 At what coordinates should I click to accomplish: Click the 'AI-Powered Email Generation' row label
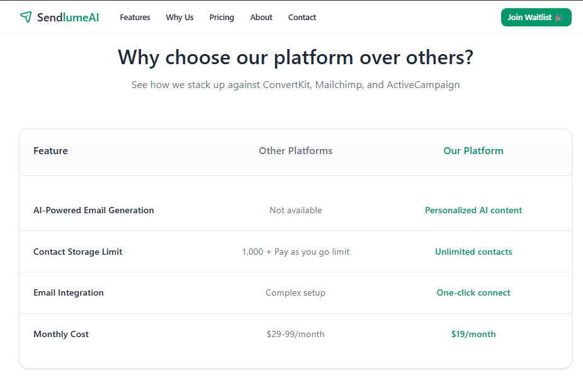coord(94,210)
